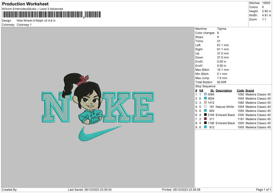Viewport: 273px width, 193px height.
Task: Select the embroidered letter E
Action: click(x=143, y=107)
